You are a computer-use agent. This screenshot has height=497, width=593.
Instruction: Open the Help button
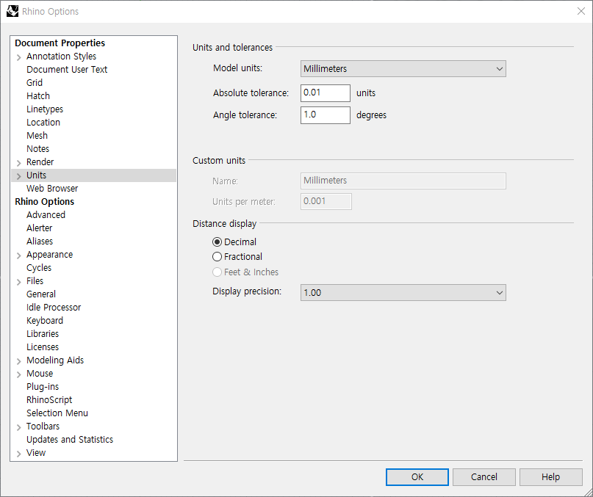[x=550, y=477]
